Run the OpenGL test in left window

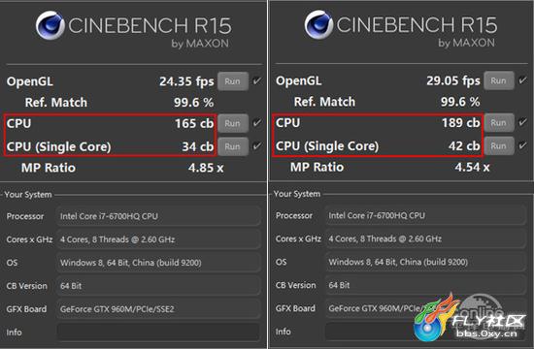pos(233,81)
